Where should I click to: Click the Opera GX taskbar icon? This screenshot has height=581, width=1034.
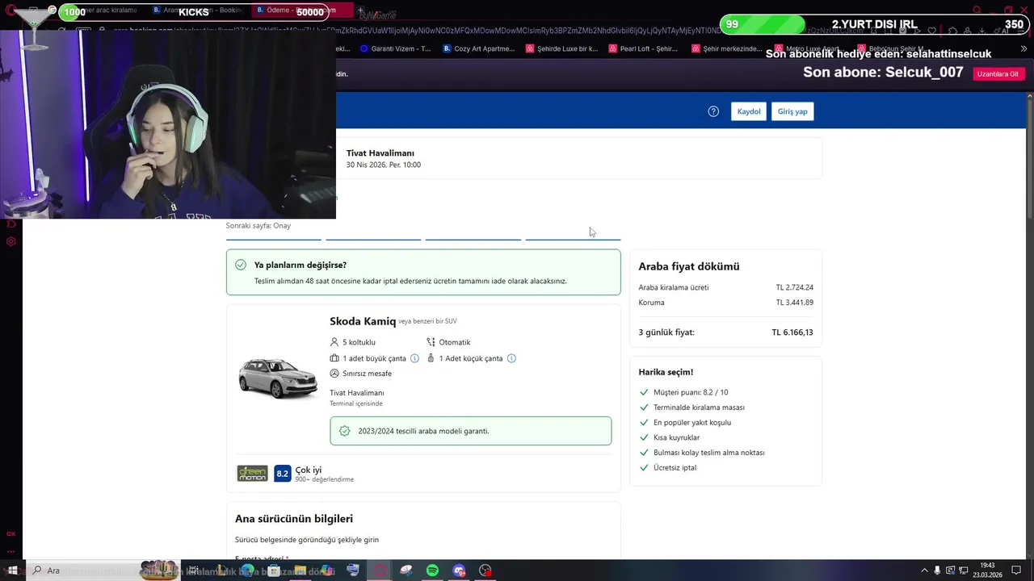380,571
